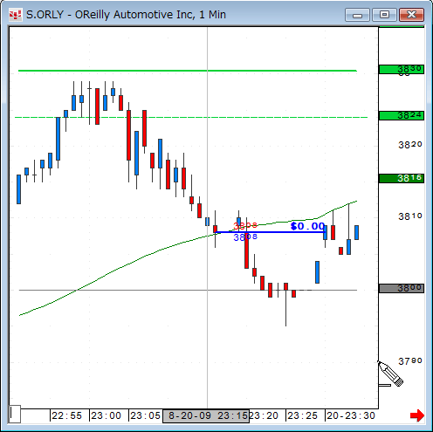The image size is (433, 432).
Task: Click the dashed green line at 3824
Action: (191, 117)
